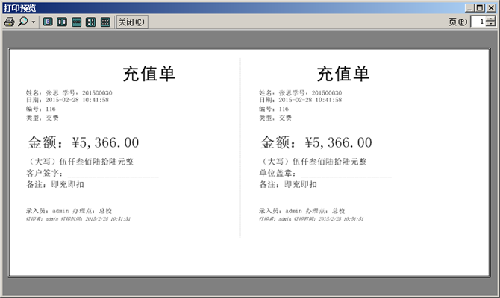500x298 pixels.
Task: Switch to four-page preview layout
Action: click(x=91, y=22)
